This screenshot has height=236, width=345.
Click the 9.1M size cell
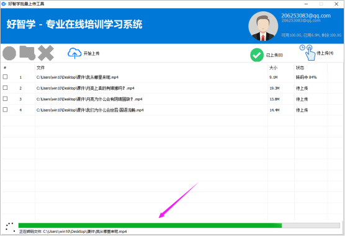(273, 77)
